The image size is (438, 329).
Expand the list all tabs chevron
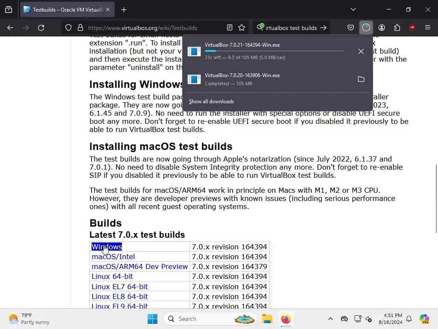click(353, 9)
